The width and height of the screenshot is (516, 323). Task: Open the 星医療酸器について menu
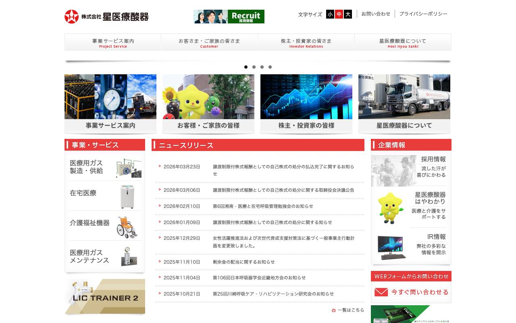click(x=403, y=42)
